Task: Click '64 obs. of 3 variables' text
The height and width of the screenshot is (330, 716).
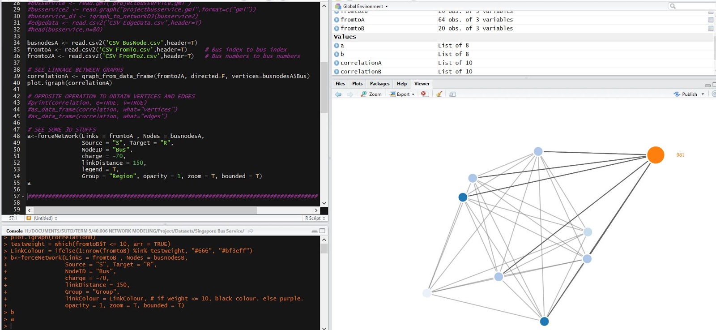Action: pyautogui.click(x=475, y=20)
